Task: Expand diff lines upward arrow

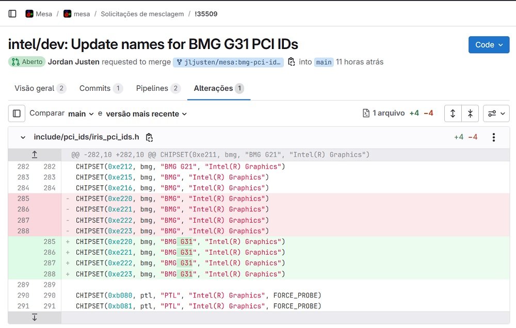Action: pos(35,154)
